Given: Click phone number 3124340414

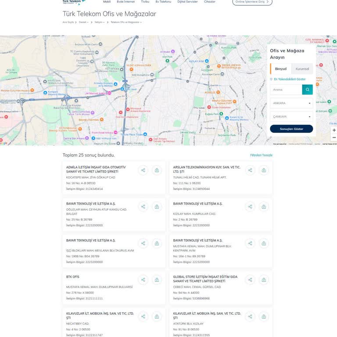Looking at the screenshot, I should tap(94, 189).
